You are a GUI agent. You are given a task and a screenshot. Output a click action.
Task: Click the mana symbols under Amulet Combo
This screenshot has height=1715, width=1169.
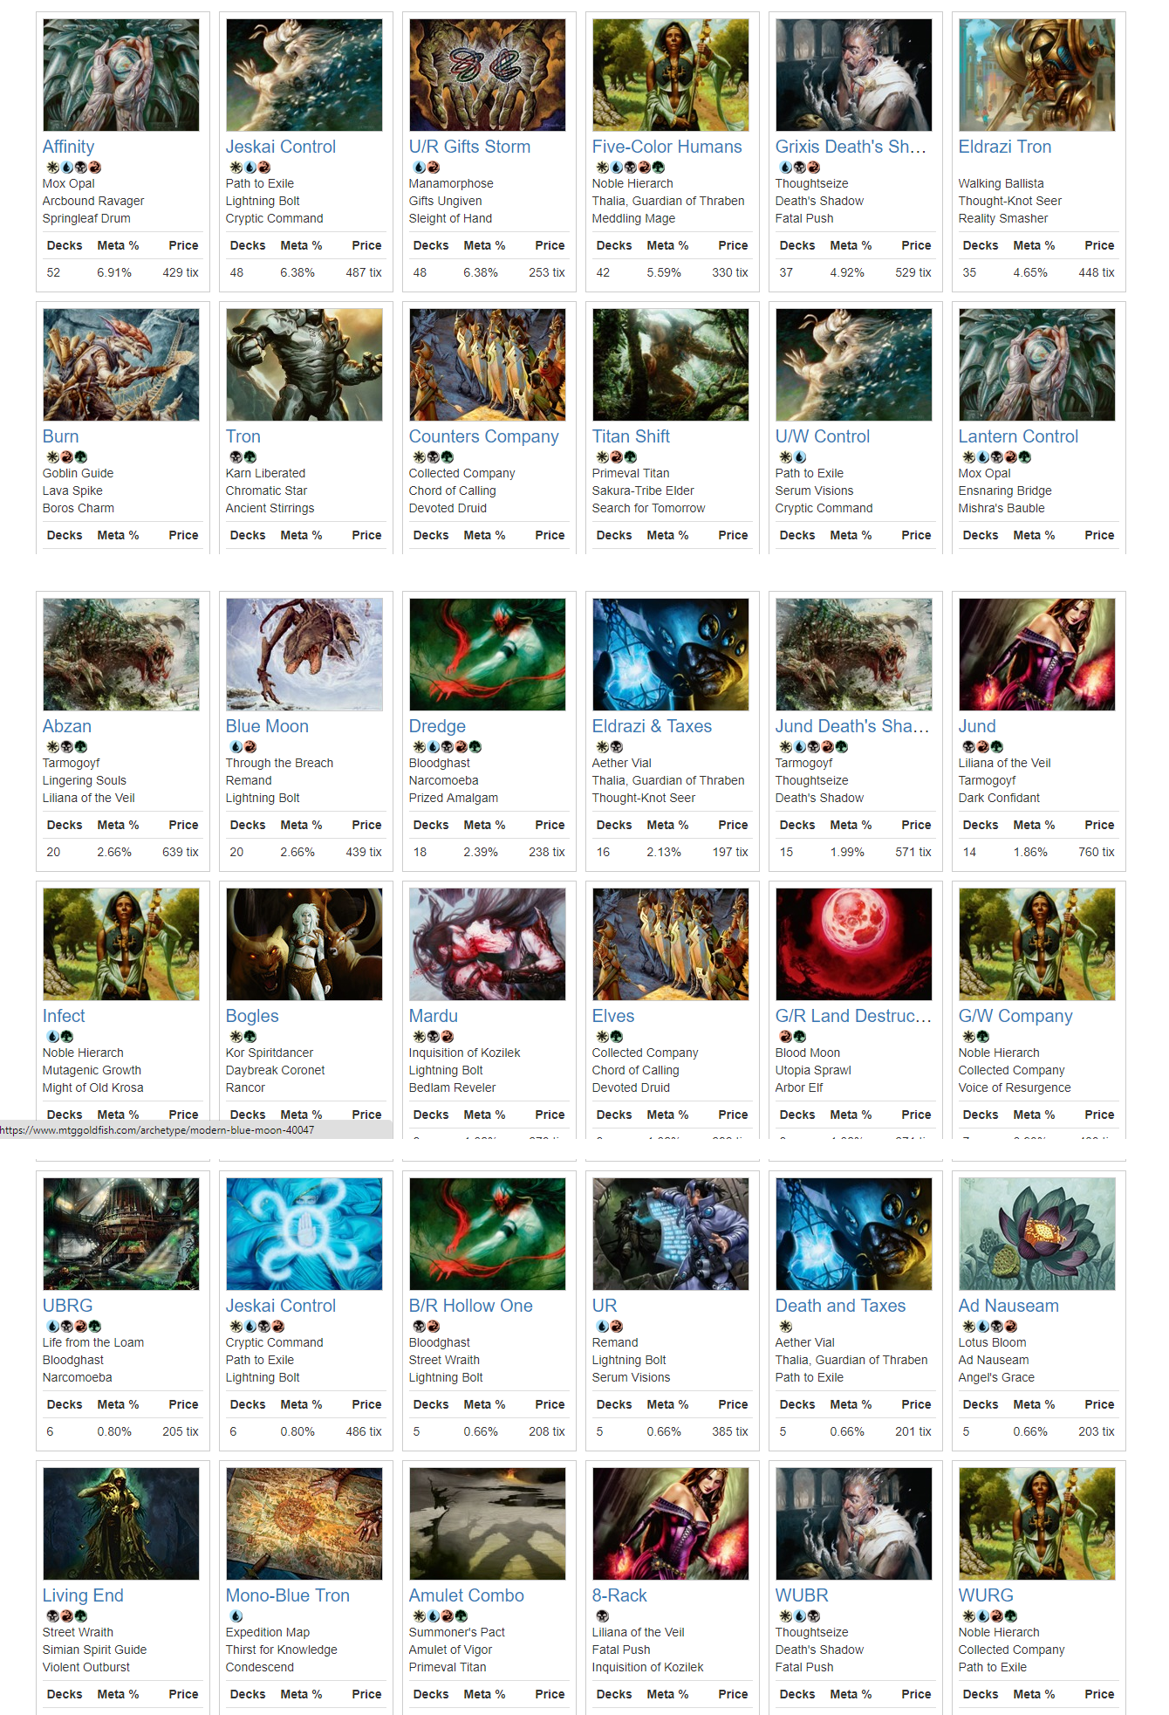(441, 1616)
